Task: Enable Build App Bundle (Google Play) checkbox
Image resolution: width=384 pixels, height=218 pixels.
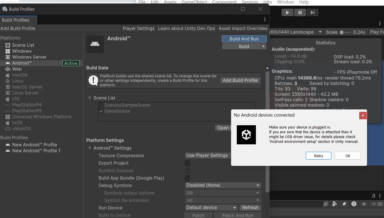Action: coord(187,178)
